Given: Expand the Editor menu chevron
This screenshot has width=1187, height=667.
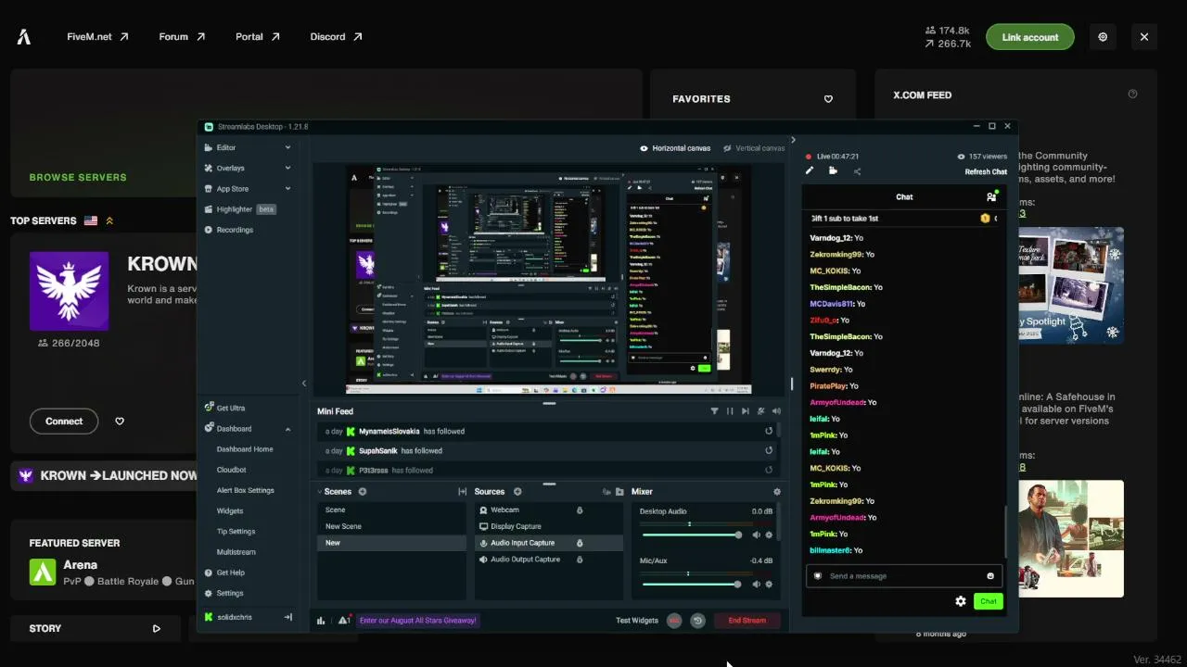Looking at the screenshot, I should pos(287,147).
